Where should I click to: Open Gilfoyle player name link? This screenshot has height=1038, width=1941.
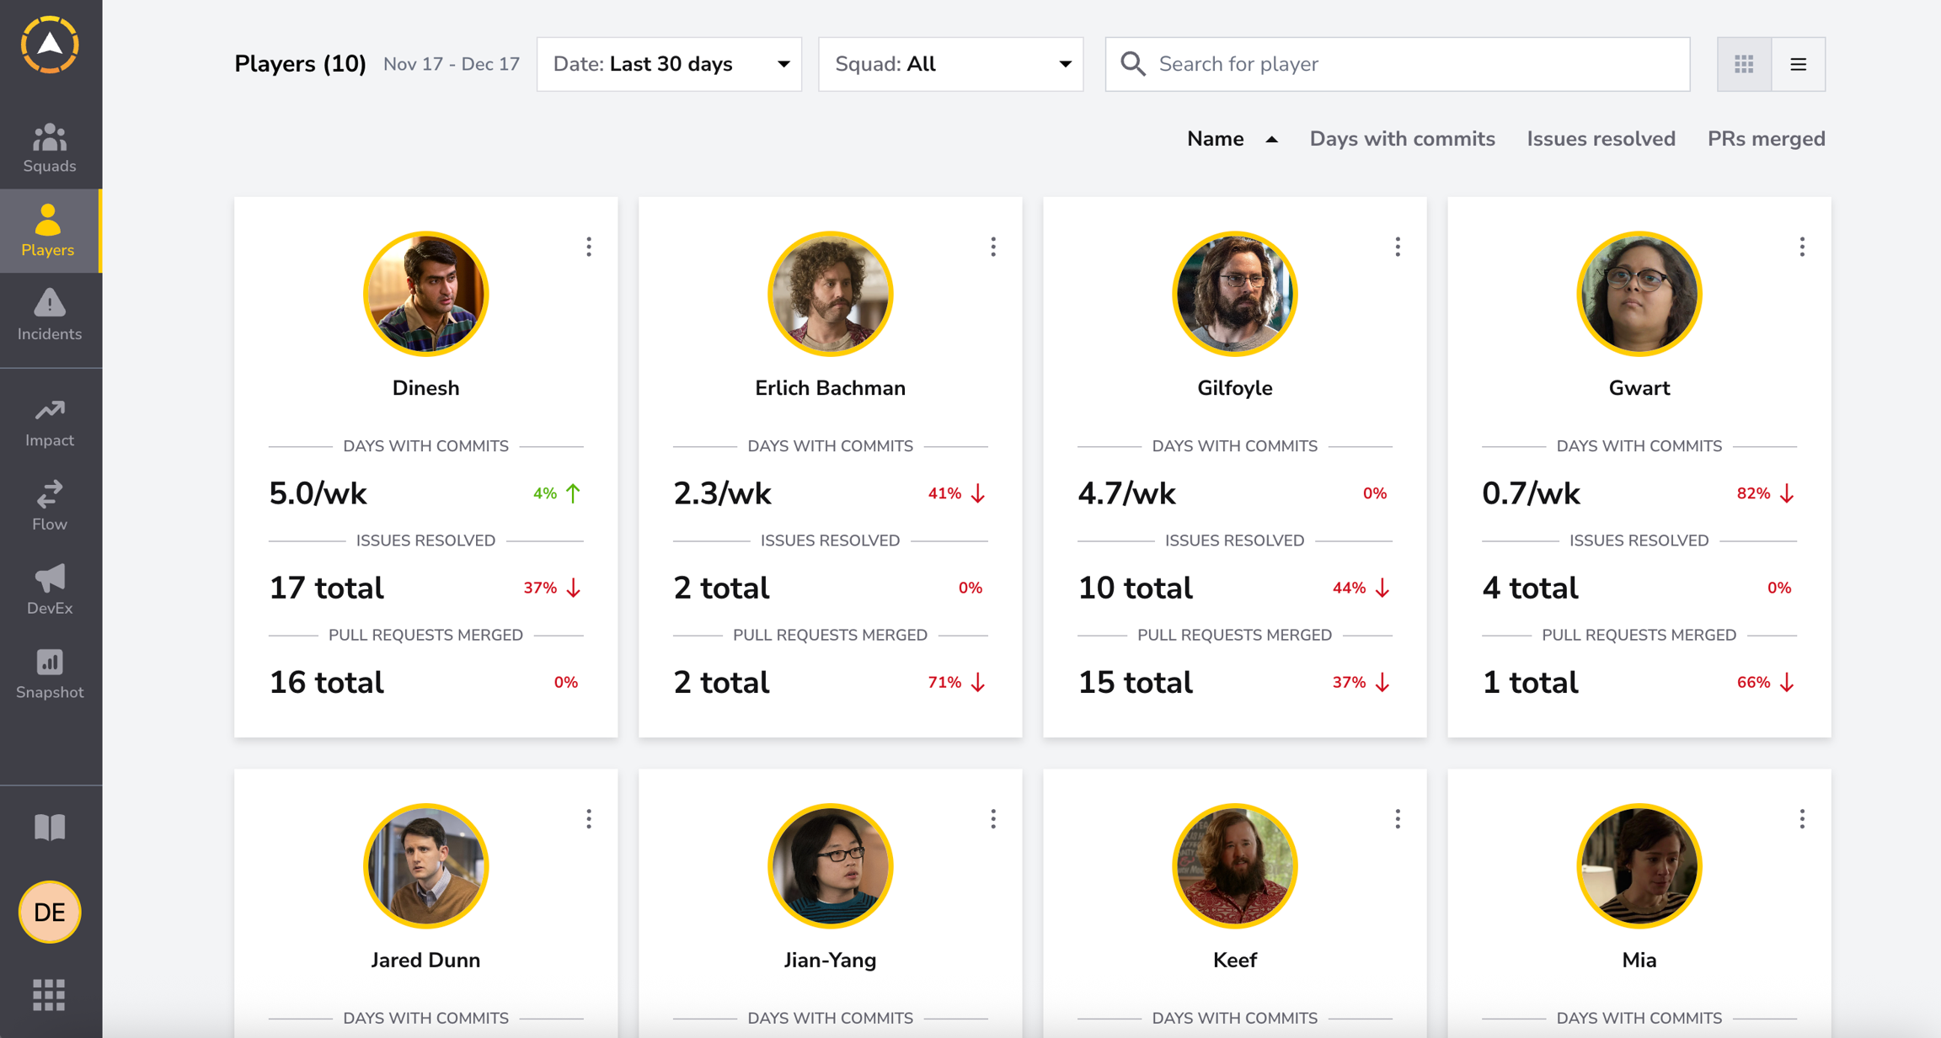1235,388
